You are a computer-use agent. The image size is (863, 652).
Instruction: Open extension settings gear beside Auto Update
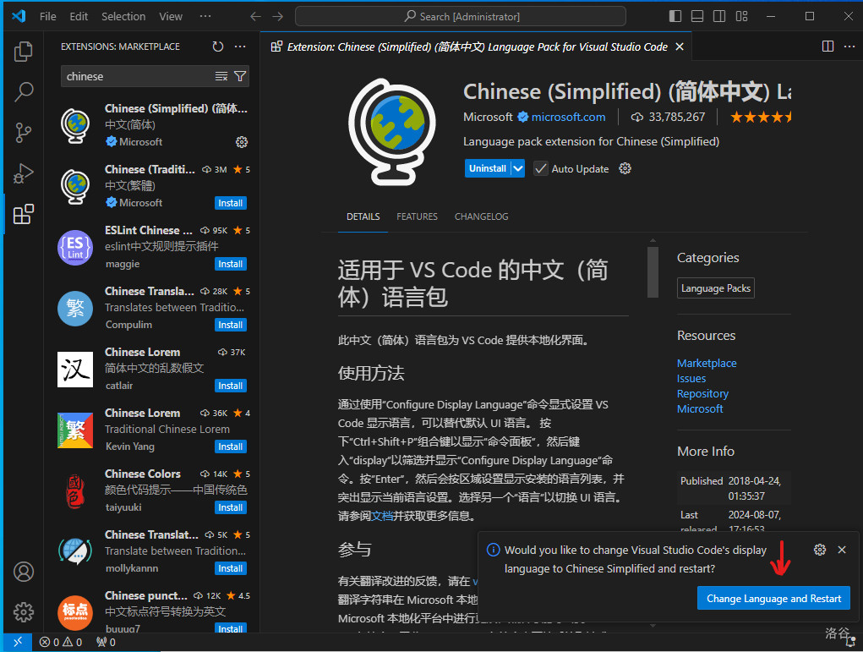click(x=625, y=168)
